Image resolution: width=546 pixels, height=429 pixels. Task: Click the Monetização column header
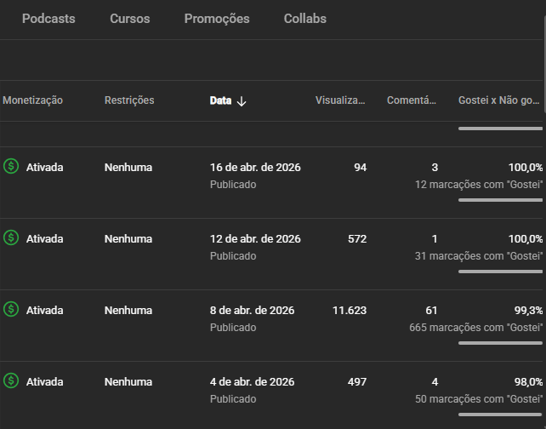(x=32, y=100)
